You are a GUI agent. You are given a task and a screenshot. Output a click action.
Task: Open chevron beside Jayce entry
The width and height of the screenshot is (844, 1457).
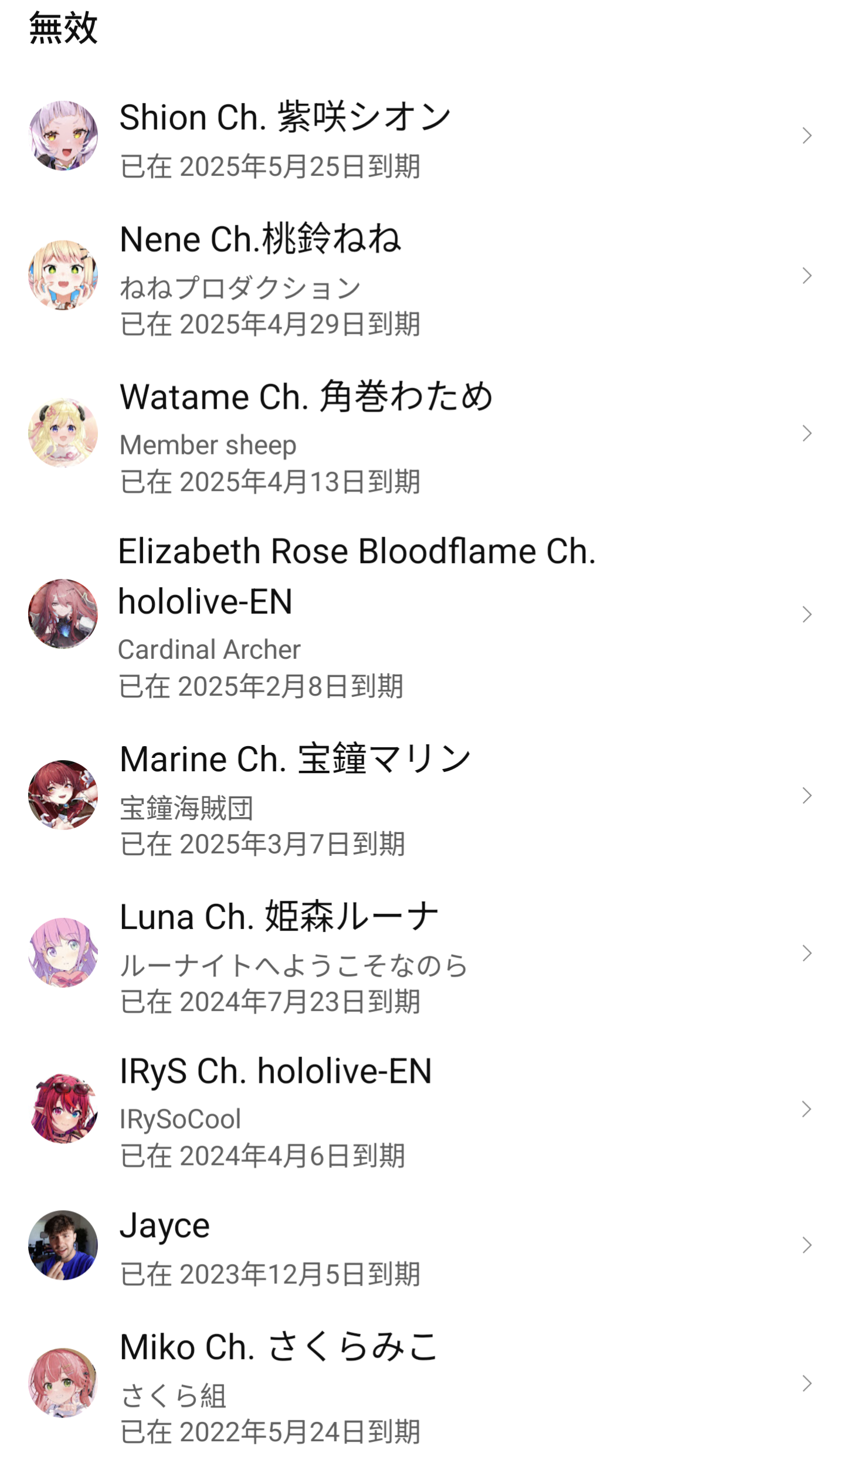pos(807,1245)
